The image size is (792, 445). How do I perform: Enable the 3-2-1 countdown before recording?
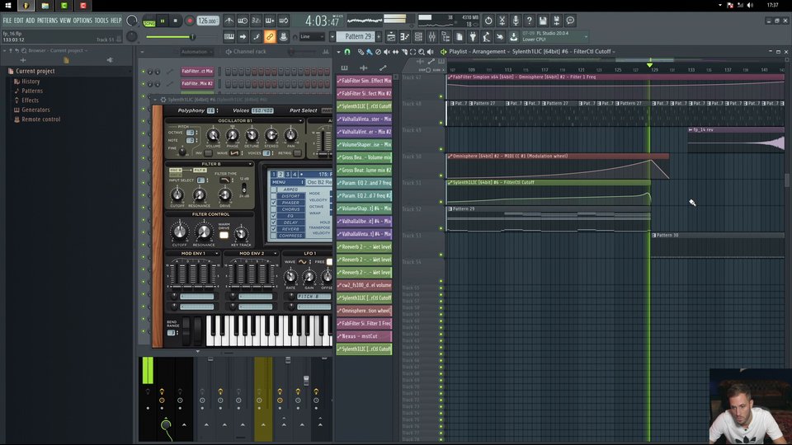[256, 21]
